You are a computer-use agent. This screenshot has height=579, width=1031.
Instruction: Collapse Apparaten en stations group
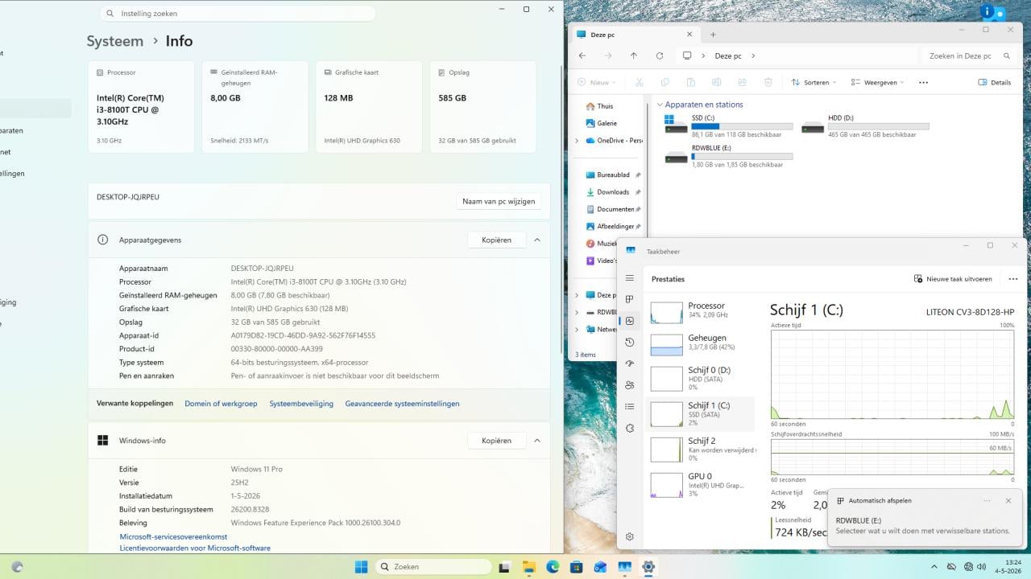click(660, 105)
